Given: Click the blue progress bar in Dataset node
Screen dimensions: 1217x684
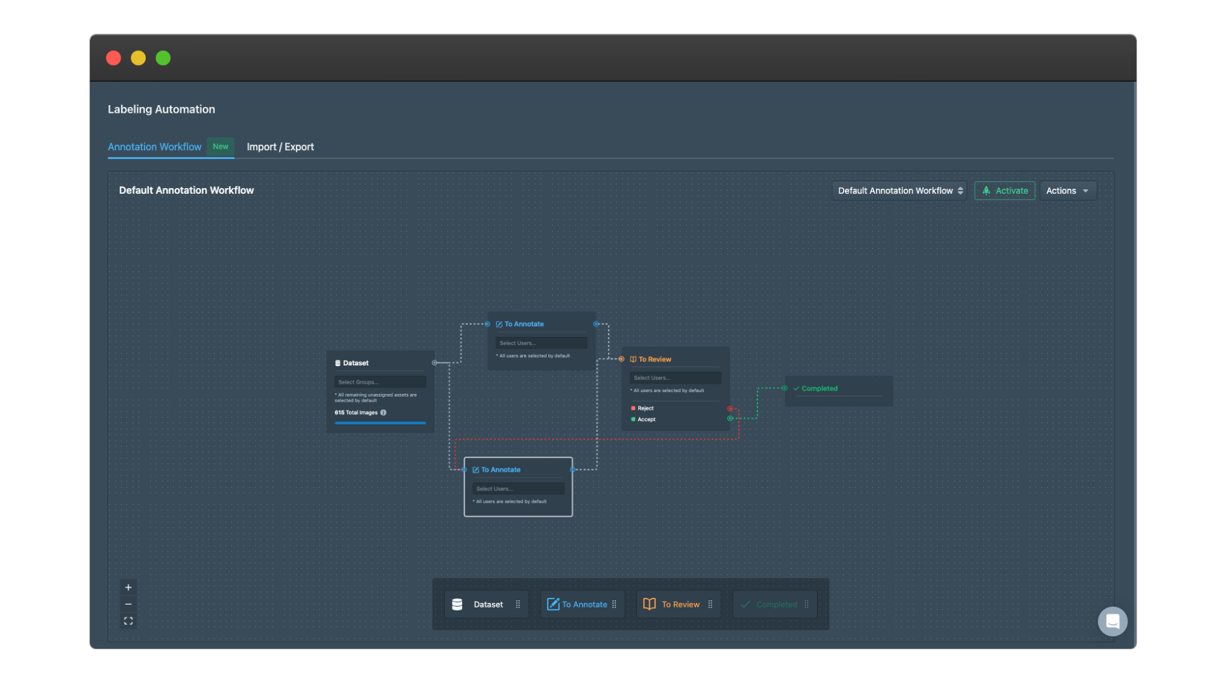Looking at the screenshot, I should [380, 422].
